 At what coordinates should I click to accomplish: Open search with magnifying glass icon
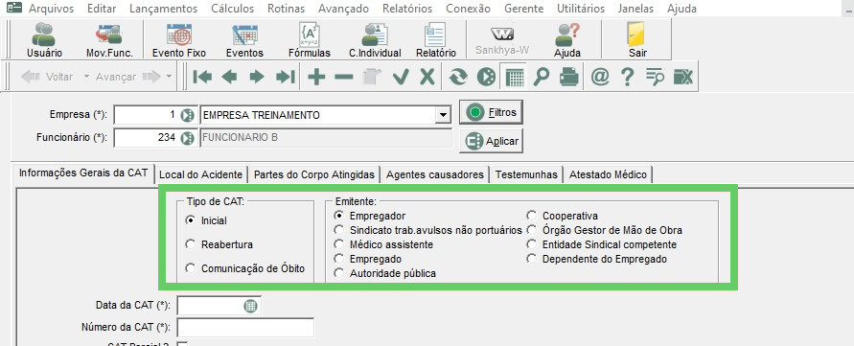click(542, 77)
